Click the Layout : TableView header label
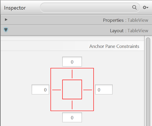This screenshot has height=126, width=152. pos(129,31)
